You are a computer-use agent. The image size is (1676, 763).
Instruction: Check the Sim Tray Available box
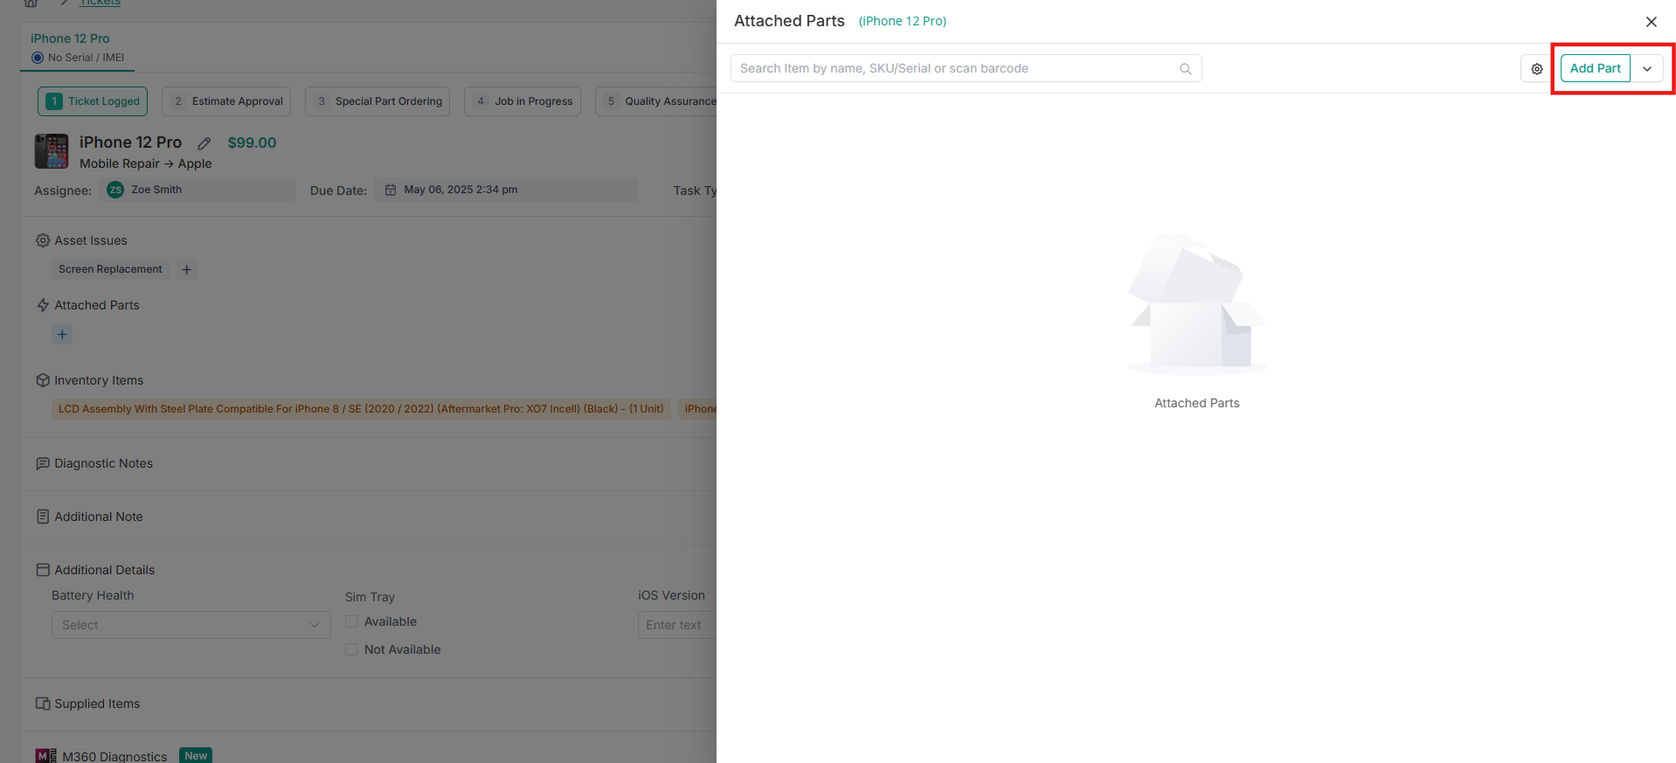(x=351, y=621)
